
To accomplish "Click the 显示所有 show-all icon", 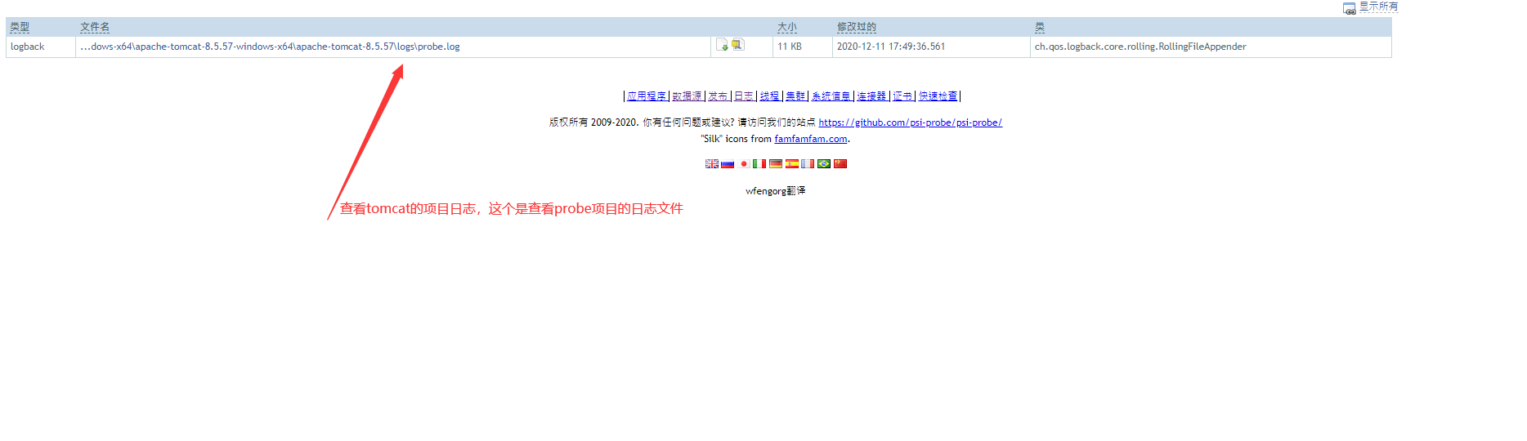I will point(1350,8).
